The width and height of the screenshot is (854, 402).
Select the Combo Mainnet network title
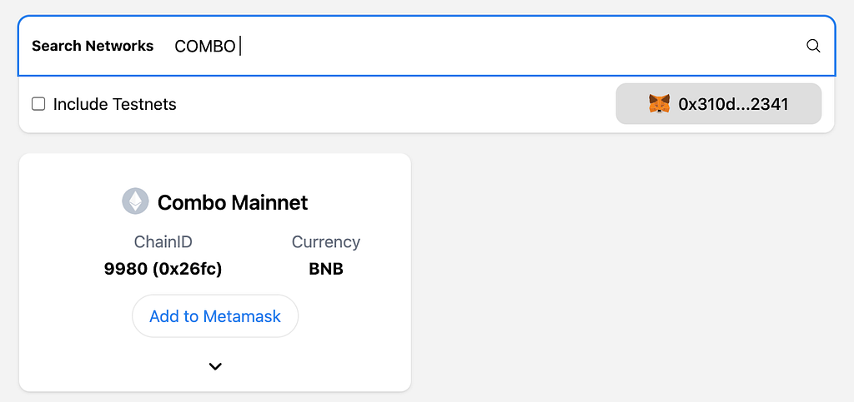pyautogui.click(x=233, y=202)
